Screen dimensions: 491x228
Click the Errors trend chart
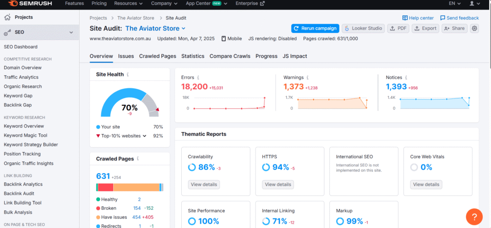[x=229, y=103]
